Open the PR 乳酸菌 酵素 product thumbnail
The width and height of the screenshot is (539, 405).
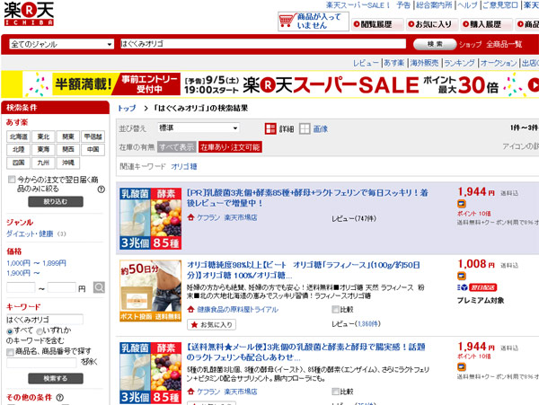click(150, 218)
